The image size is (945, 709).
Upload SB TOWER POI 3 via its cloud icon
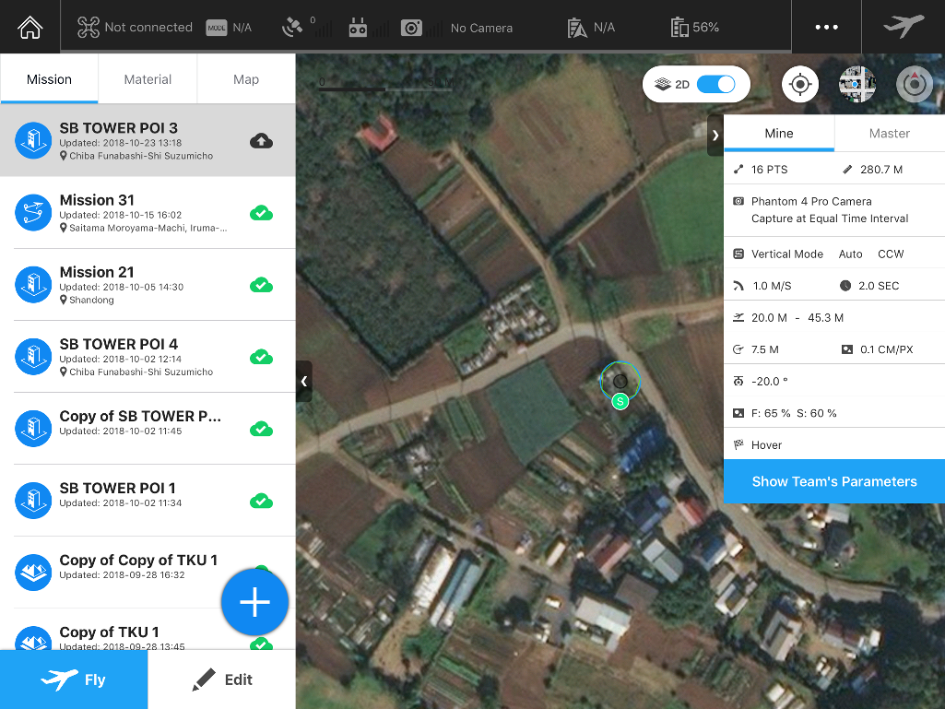point(261,140)
